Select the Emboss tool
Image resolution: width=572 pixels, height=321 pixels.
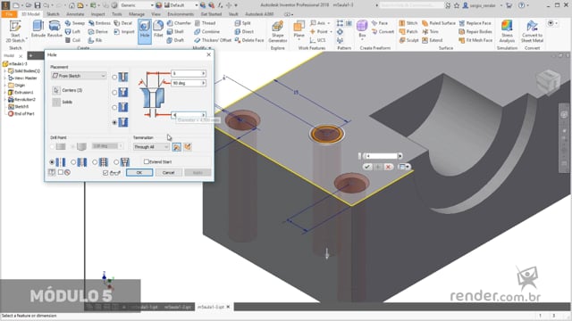[x=99, y=23]
